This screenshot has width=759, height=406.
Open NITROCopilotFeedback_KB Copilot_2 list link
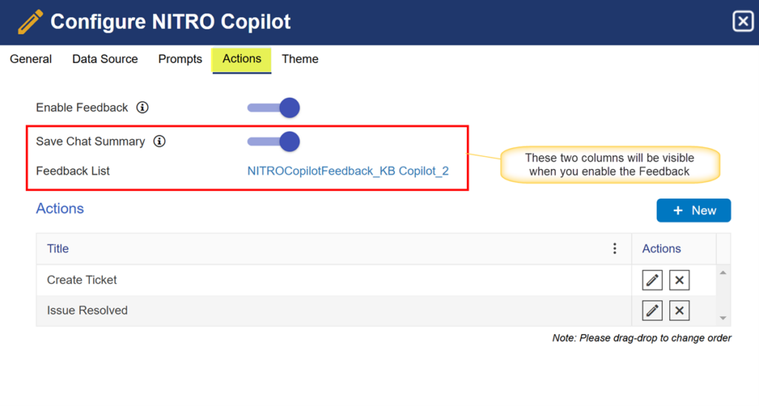pyautogui.click(x=348, y=171)
